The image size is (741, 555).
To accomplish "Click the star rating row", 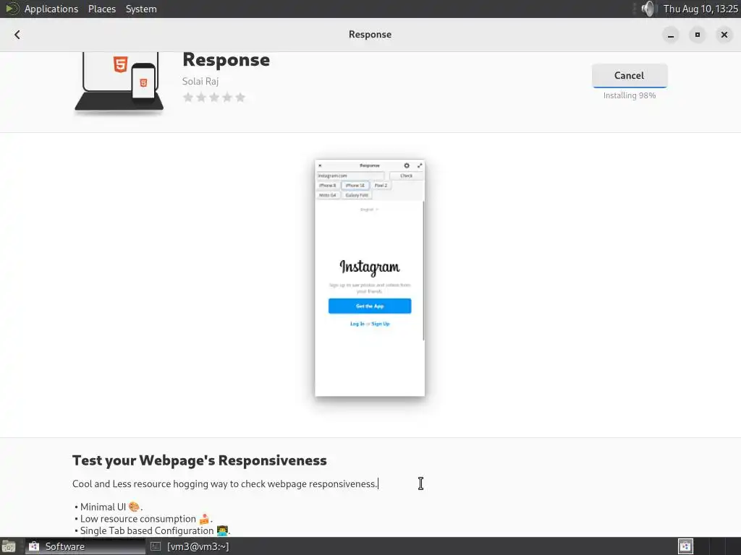I will click(214, 98).
